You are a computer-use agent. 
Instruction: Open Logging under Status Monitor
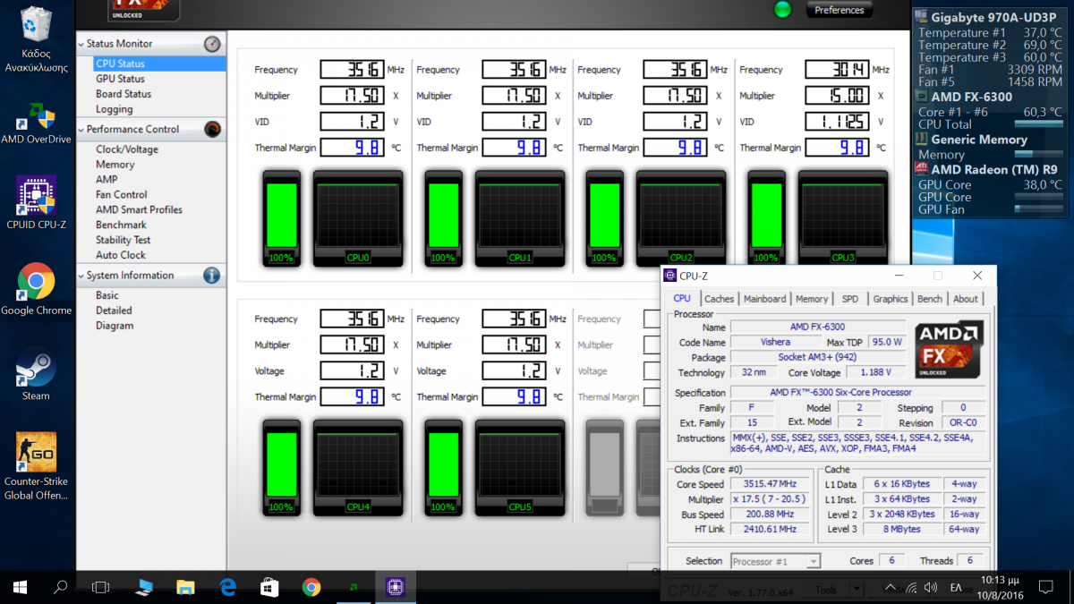pyautogui.click(x=115, y=109)
